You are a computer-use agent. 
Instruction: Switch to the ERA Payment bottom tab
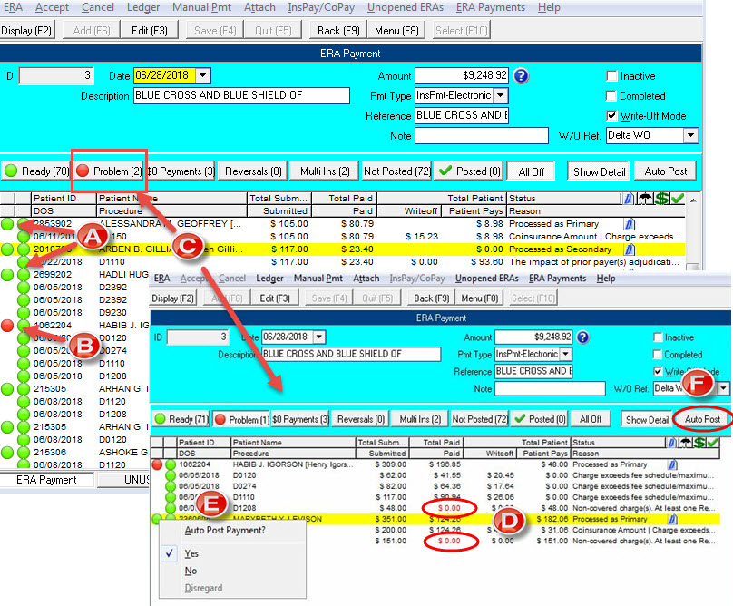[x=46, y=480]
